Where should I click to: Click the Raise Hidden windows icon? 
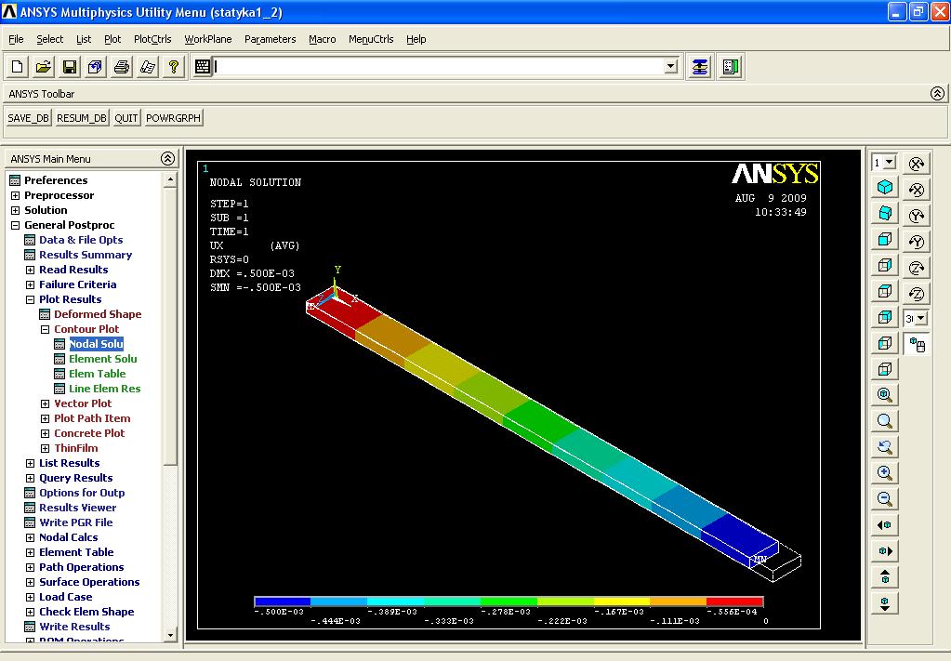point(700,67)
